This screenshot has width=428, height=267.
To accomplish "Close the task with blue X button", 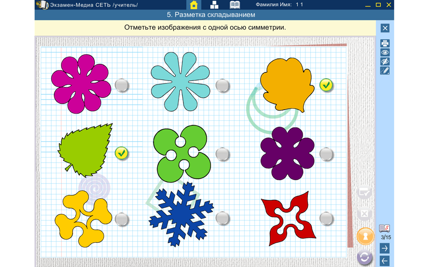I will (x=385, y=28).
